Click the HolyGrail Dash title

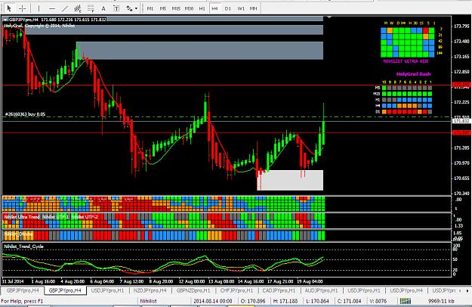413,74
